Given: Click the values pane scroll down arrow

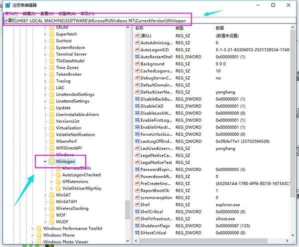Looking at the screenshot, I should (x=293, y=235).
